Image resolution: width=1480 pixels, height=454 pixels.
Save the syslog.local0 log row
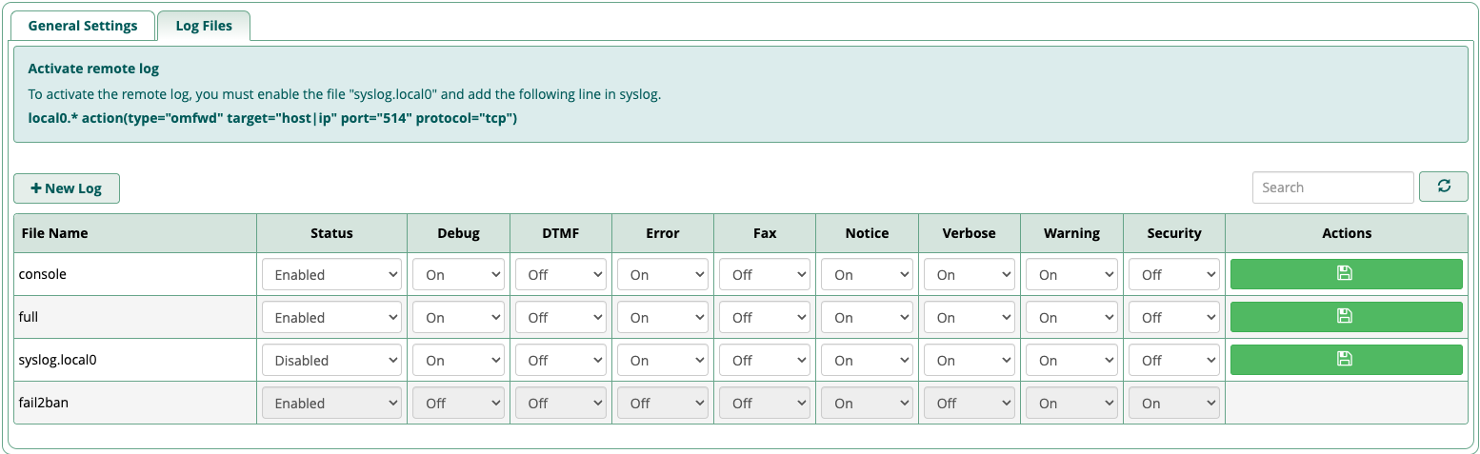(x=1346, y=360)
